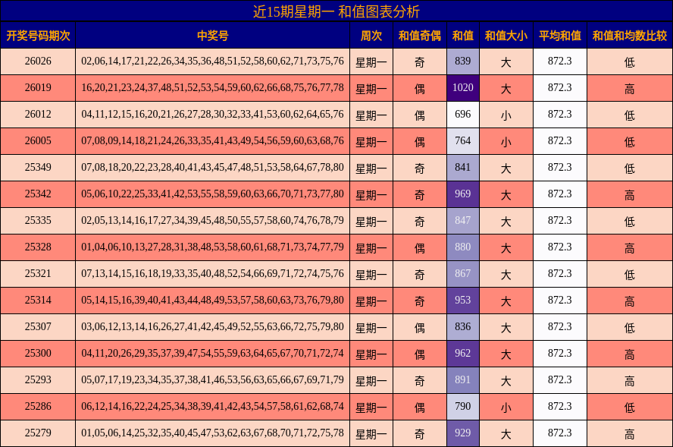Click the winning numbers of period 25293
This screenshot has width=673, height=447.
pyautogui.click(x=212, y=379)
